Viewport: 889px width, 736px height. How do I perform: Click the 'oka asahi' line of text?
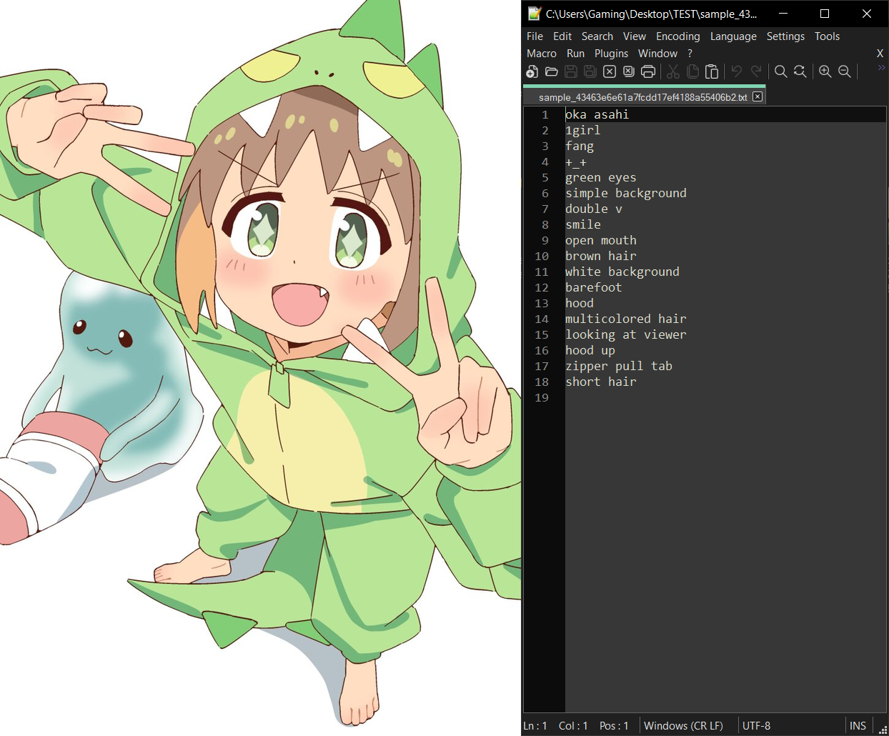[597, 114]
